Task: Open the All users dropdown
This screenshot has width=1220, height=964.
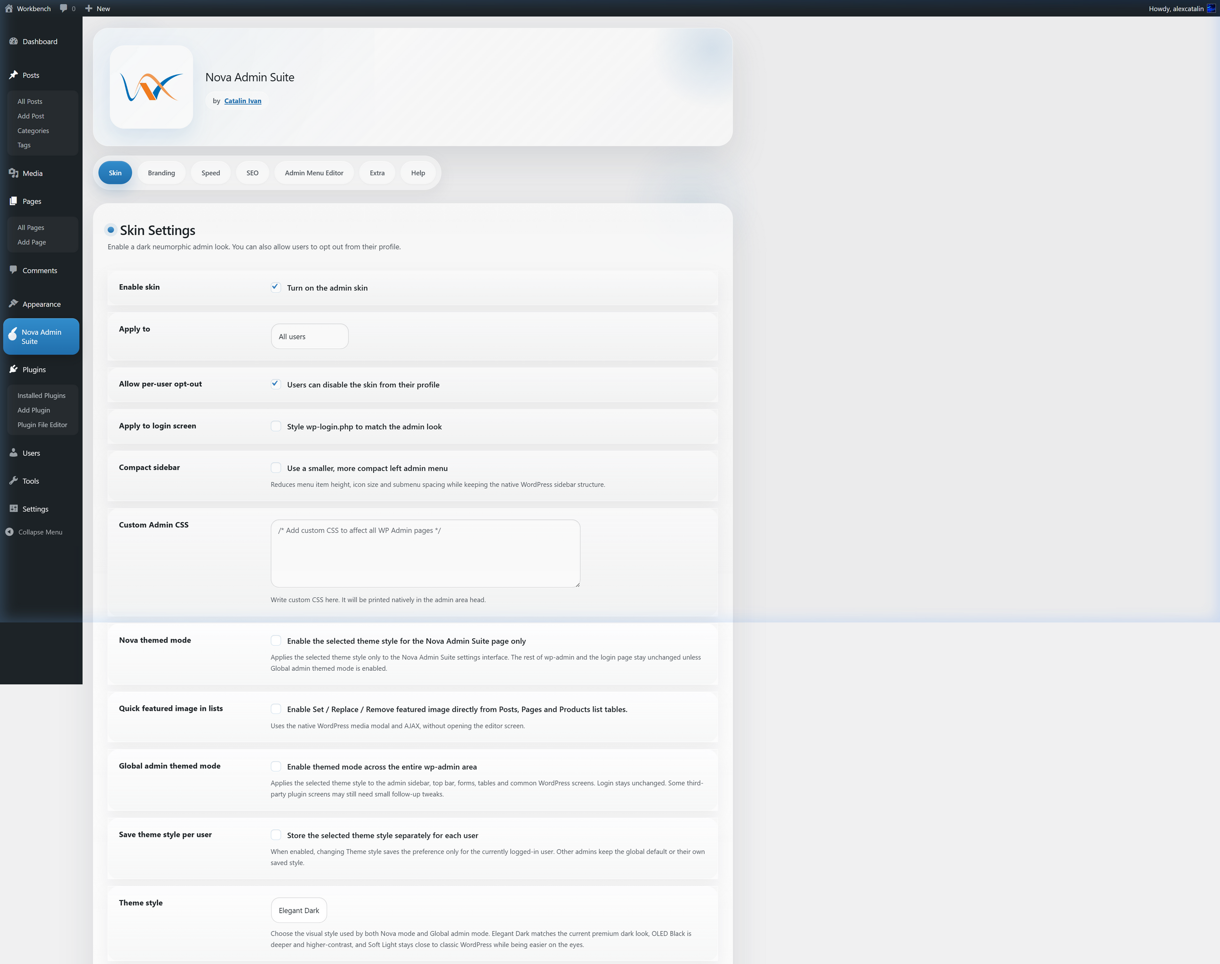Action: click(309, 336)
